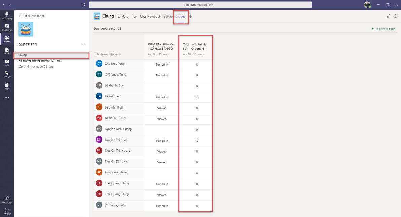
Task: Open more options for team 68DCHT11
Action: [83, 44]
